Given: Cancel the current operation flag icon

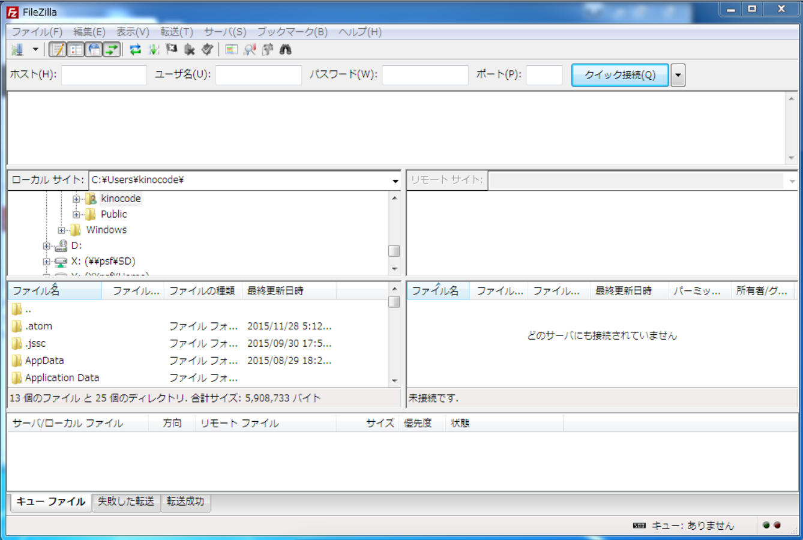Looking at the screenshot, I should [172, 50].
